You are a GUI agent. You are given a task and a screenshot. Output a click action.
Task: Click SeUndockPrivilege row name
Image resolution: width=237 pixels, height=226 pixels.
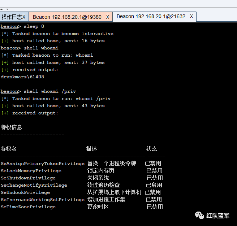coord(25,192)
